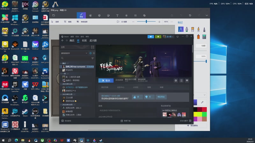Viewport: 255px width, 143px height.
Task: Adjust the zoom slider handle in Paint 3D
Action: point(146,22)
